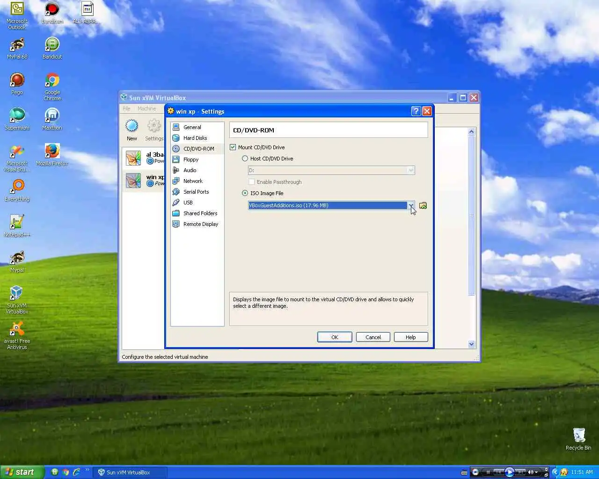
Task: Toggle Enable Passthrough checkbox
Action: click(x=251, y=182)
